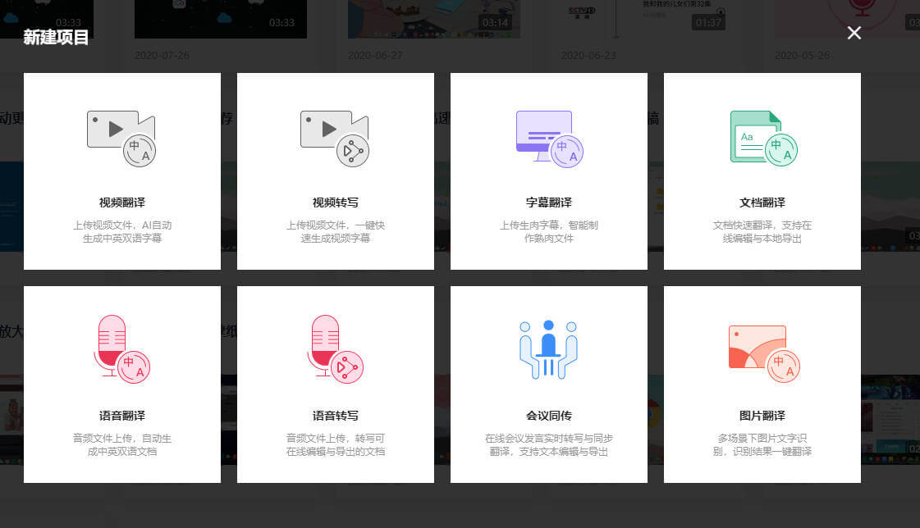Click the 新建项目 dialog heading
Viewport: 920px width, 528px height.
coord(56,38)
